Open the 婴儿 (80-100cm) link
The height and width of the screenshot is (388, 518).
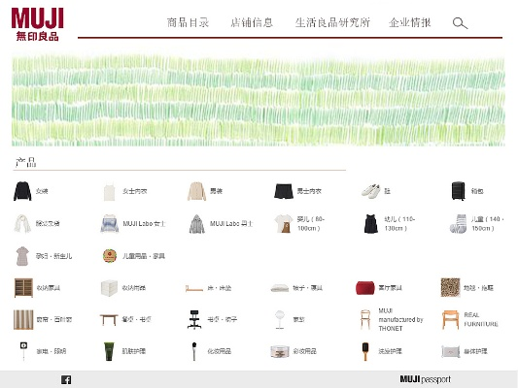[x=311, y=223]
